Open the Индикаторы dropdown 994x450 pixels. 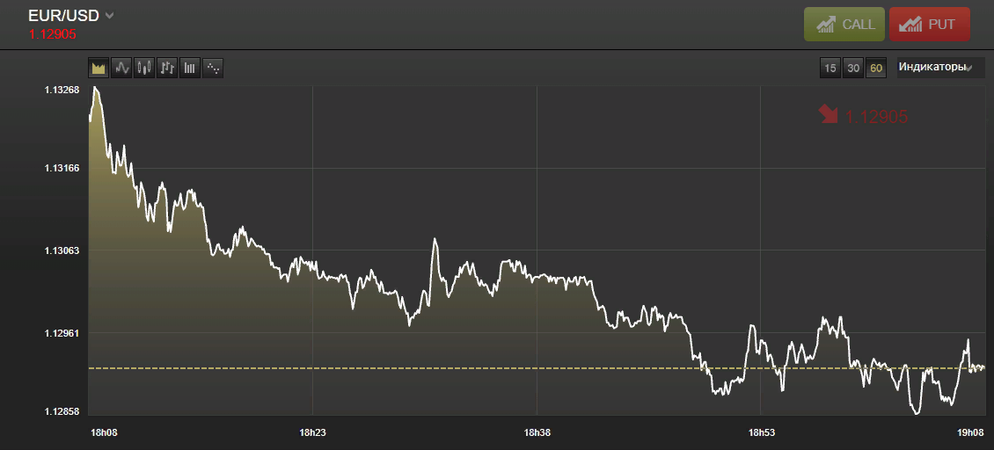pyautogui.click(x=936, y=67)
